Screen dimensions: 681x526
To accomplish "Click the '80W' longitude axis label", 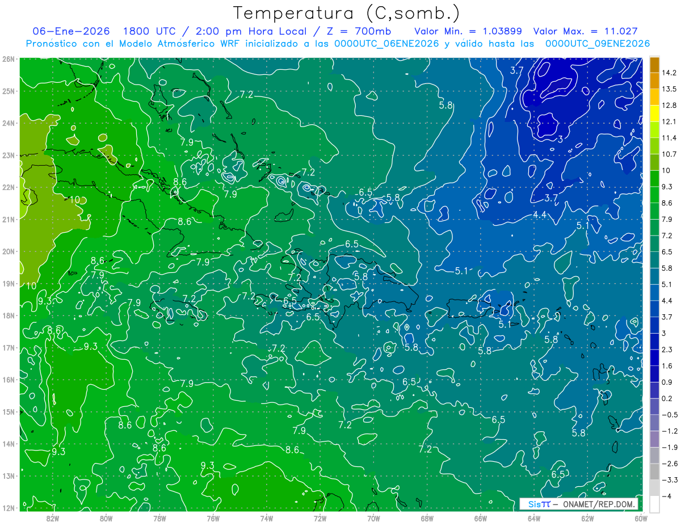I will [x=106, y=518].
